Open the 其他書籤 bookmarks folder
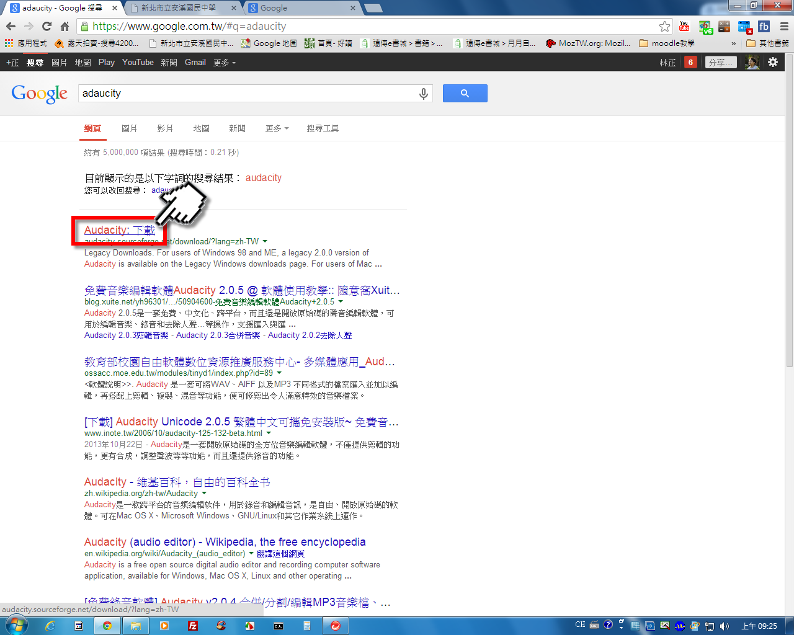 pyautogui.click(x=767, y=43)
